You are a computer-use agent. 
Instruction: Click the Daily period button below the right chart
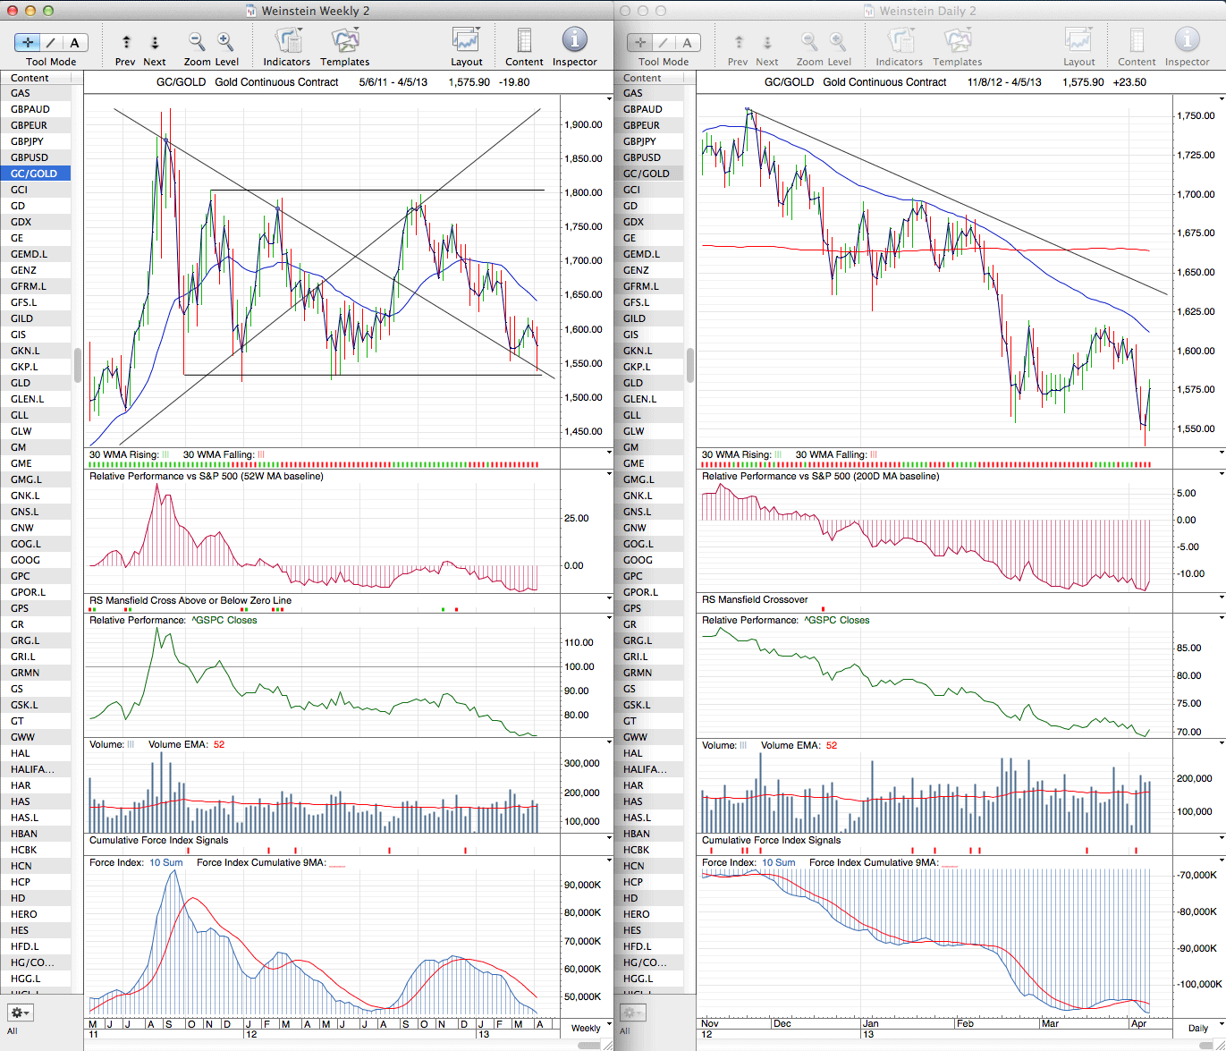[x=1197, y=1028]
